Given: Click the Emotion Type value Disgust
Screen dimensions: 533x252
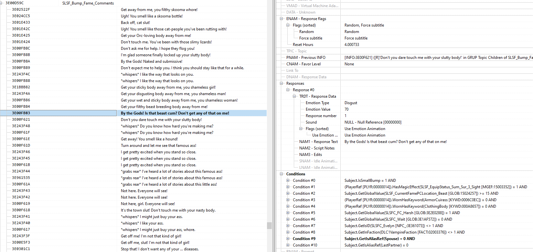Looking at the screenshot, I should (x=351, y=103).
